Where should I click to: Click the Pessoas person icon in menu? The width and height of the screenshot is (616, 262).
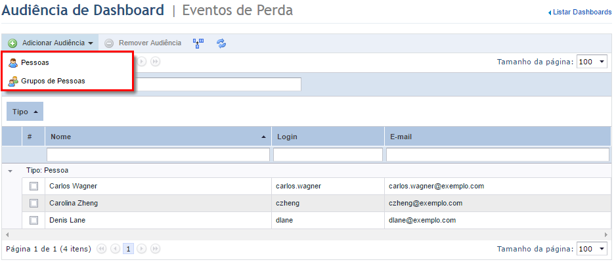(x=13, y=63)
